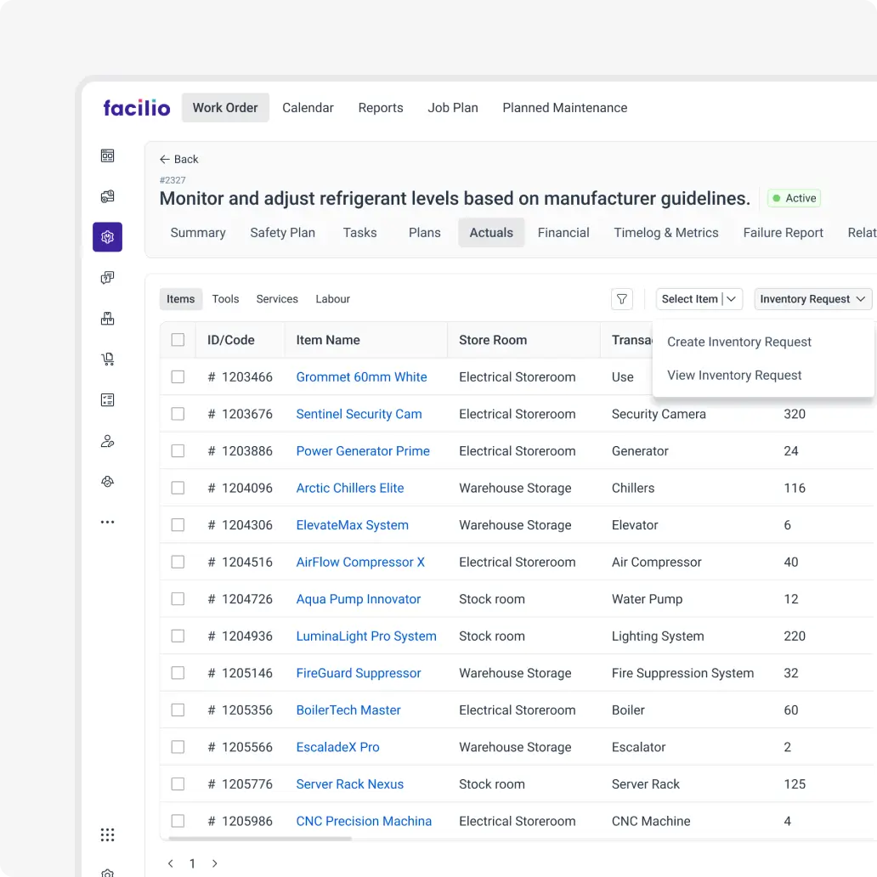Image resolution: width=877 pixels, height=877 pixels.
Task: Check the Grommet 60mm White row checkbox
Action: (x=178, y=376)
